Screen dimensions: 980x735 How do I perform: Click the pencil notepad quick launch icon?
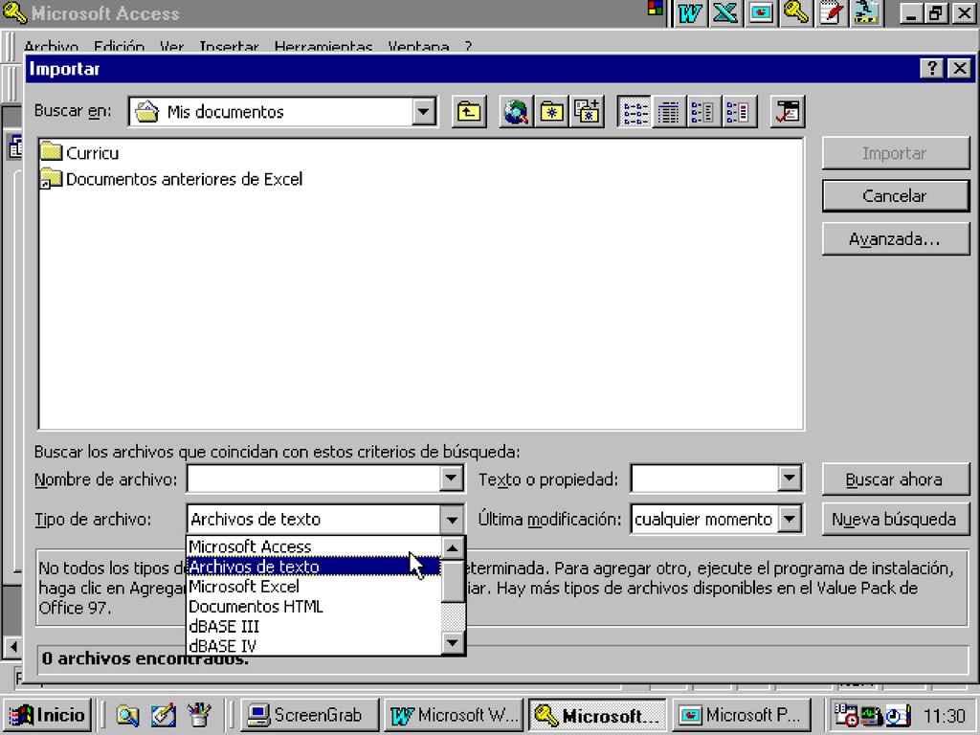(x=163, y=716)
